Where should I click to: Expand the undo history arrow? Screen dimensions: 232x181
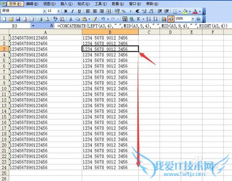click(108, 19)
